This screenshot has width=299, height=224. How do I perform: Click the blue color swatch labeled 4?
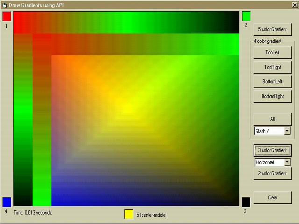(x=7, y=202)
